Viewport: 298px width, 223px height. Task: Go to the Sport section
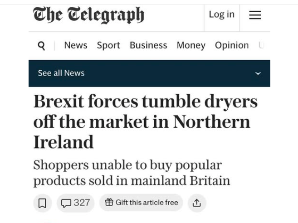(108, 45)
